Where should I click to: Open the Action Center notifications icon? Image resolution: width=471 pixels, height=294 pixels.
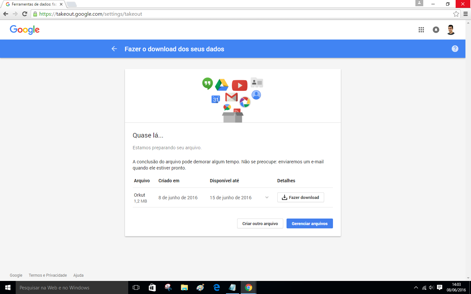pyautogui.click(x=440, y=287)
